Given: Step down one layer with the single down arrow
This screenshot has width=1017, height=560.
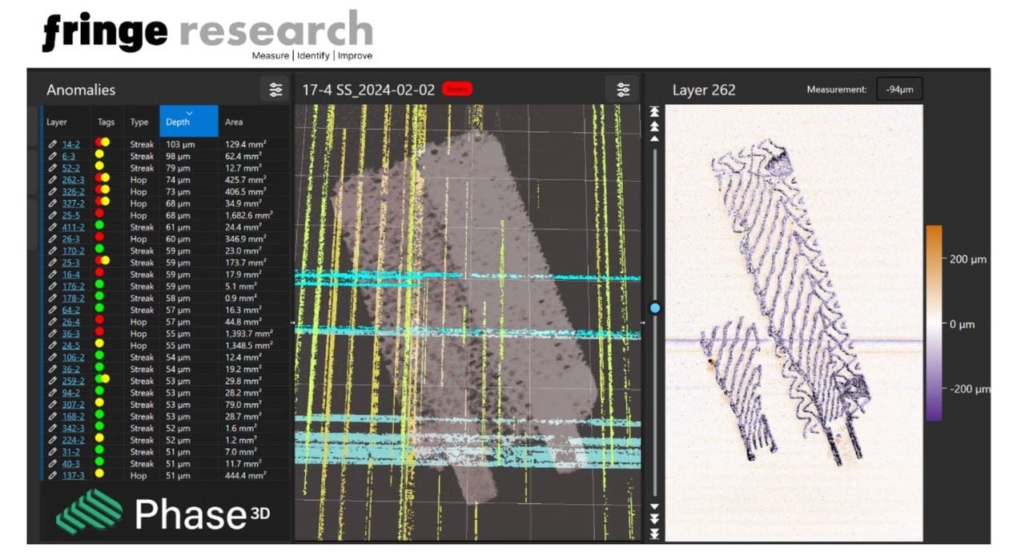Looking at the screenshot, I should pos(654,506).
